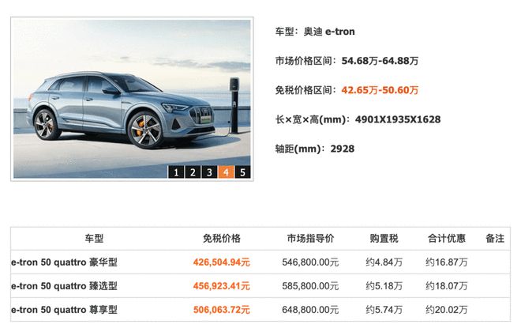This screenshot has width=521, height=332.
Task: Click wheelbase value 2928
Action: 343,149
